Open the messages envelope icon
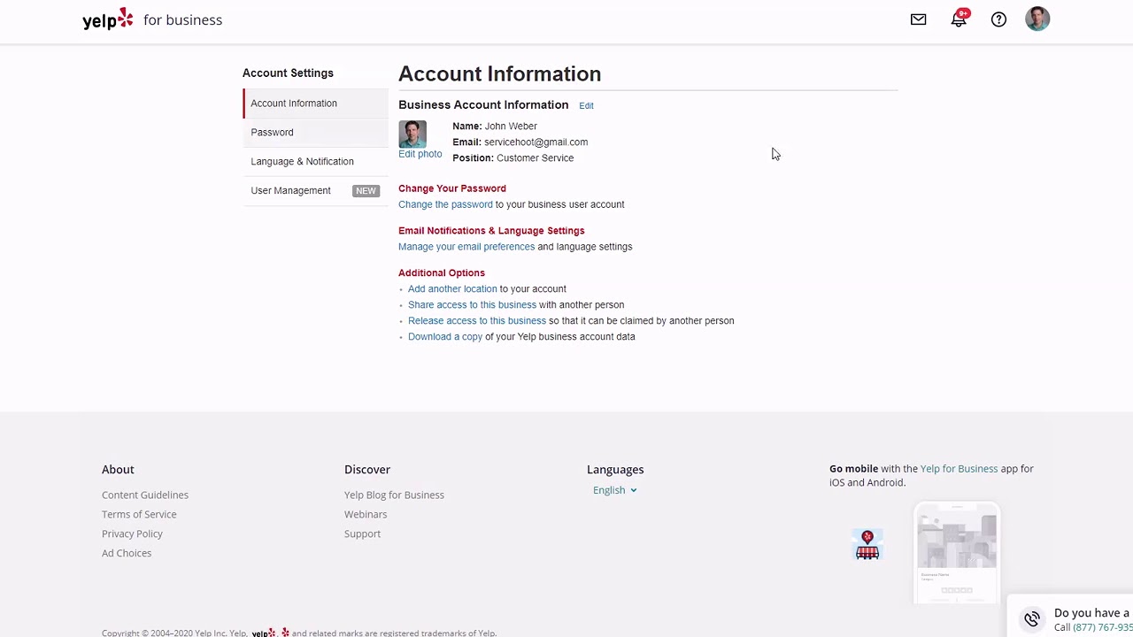The width and height of the screenshot is (1133, 637). coord(918,19)
